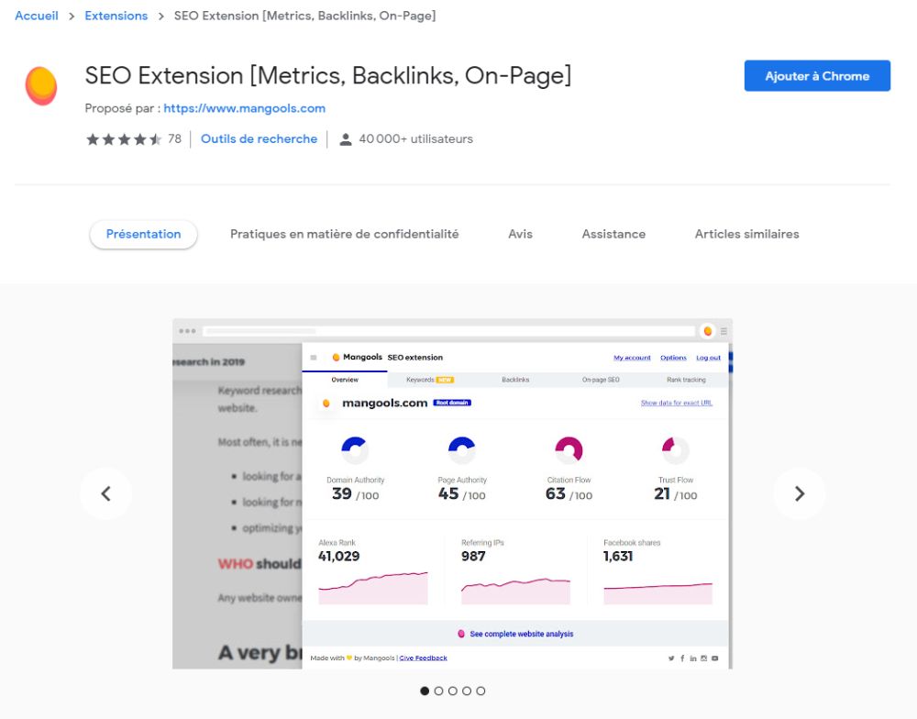917x719 pixels.
Task: Click the first breadcrumb chevron after Accueil
Action: pyautogui.click(x=72, y=17)
